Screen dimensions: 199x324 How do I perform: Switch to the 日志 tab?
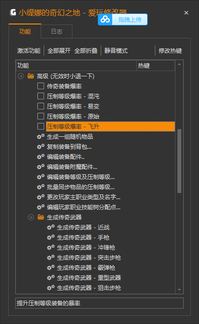pos(57,31)
